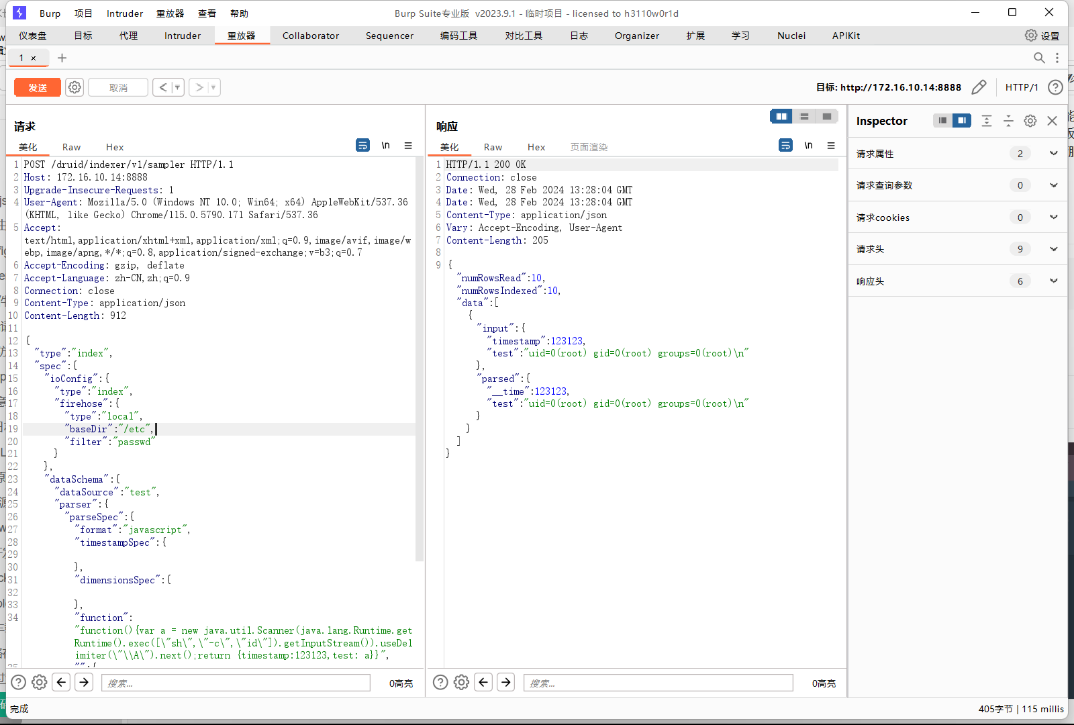Click HTTP/1 protocol selector
1074x725 pixels.
click(x=1021, y=87)
